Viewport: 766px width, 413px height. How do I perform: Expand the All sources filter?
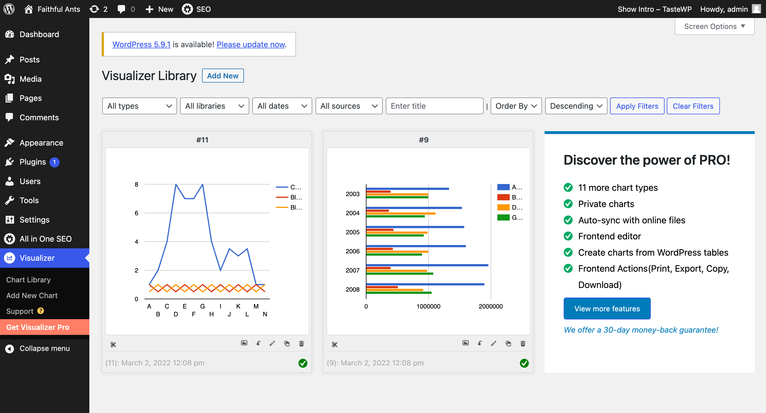348,106
